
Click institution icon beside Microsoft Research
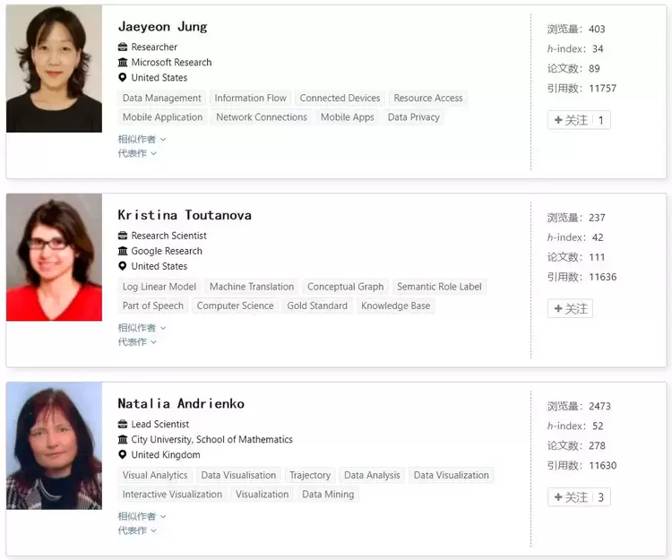(123, 63)
